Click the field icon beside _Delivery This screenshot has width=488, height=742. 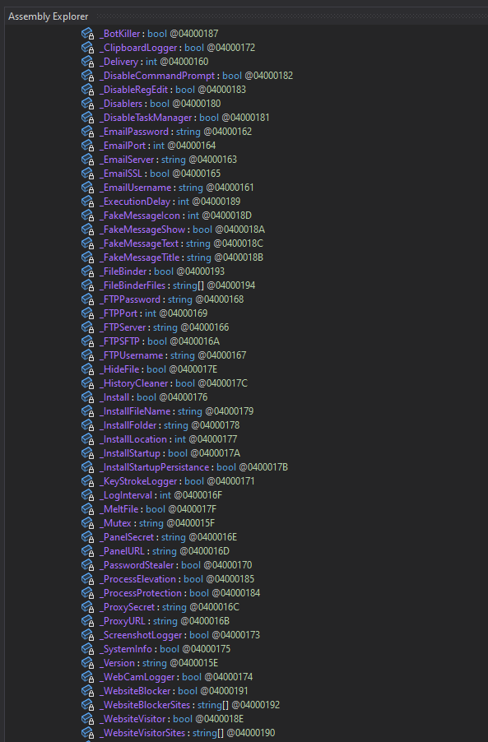[87, 62]
